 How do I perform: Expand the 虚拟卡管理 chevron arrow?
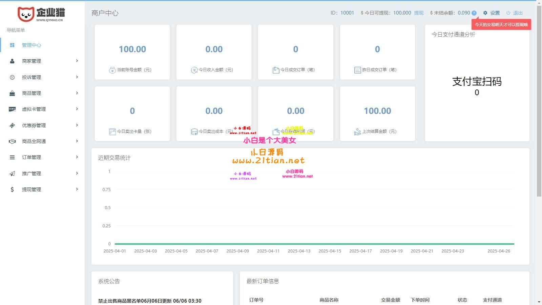pos(77,109)
